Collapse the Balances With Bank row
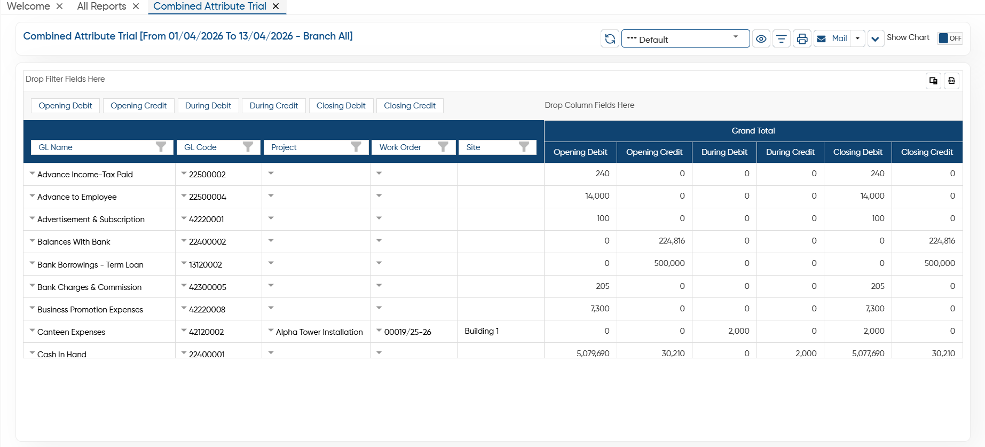Viewport: 985px width, 447px height. click(x=32, y=241)
